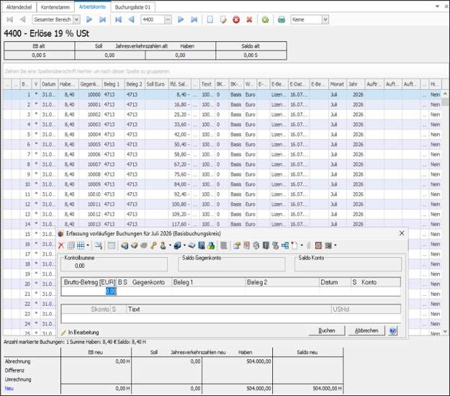Screen dimensions: 450x396
Task: Click the green printer icon in main toolbar
Action: tap(282, 19)
